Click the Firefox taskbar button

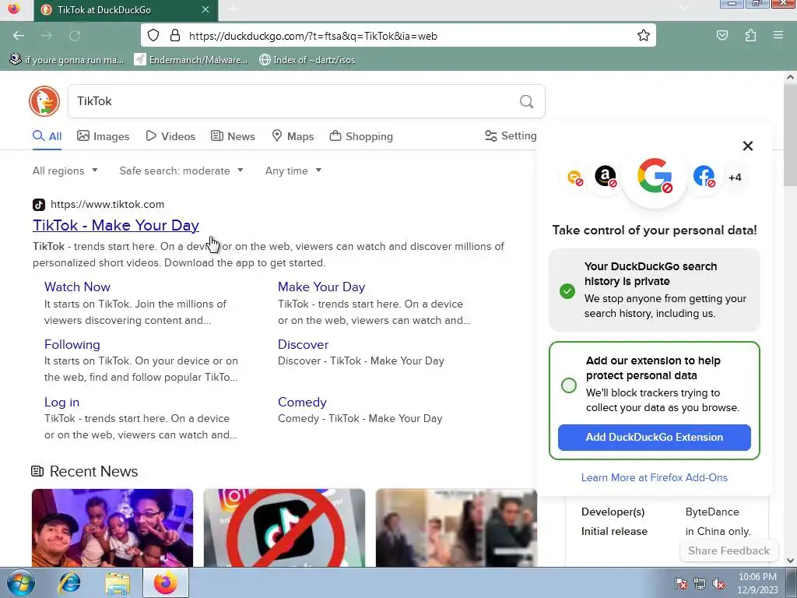(x=166, y=582)
